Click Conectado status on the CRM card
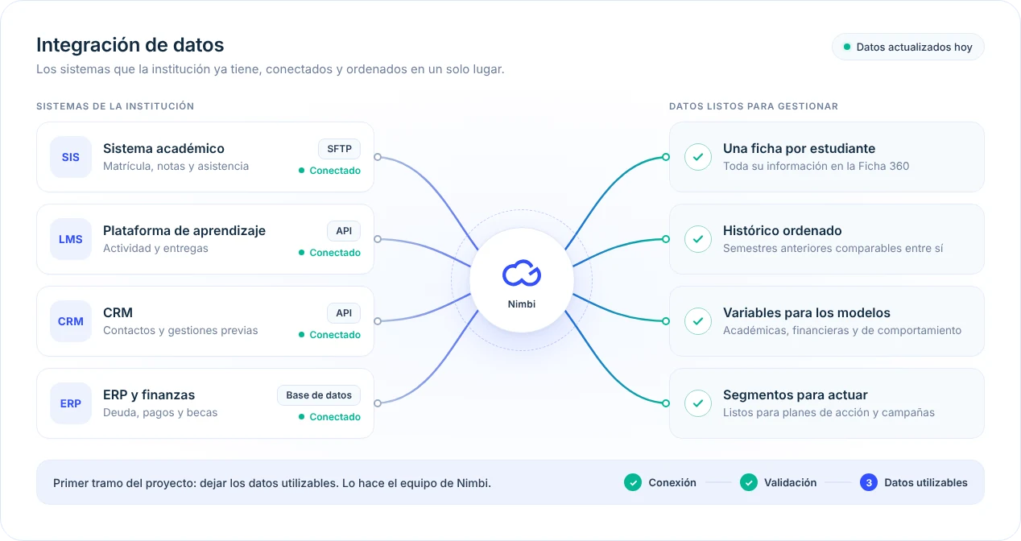Image resolution: width=1021 pixels, height=541 pixels. tap(329, 335)
